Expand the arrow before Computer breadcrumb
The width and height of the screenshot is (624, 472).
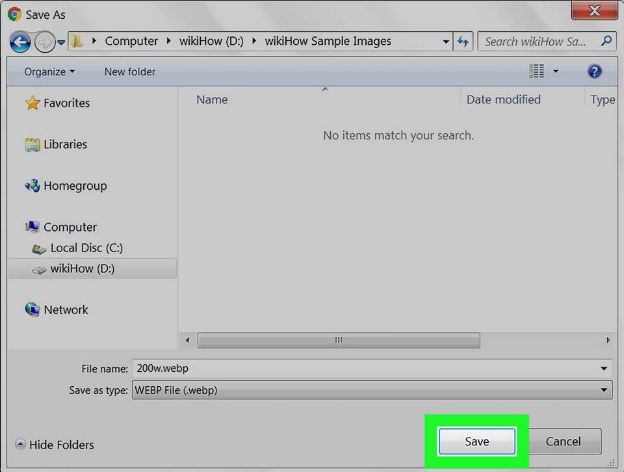click(94, 40)
